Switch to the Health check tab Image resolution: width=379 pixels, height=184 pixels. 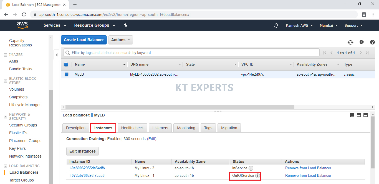(132, 128)
